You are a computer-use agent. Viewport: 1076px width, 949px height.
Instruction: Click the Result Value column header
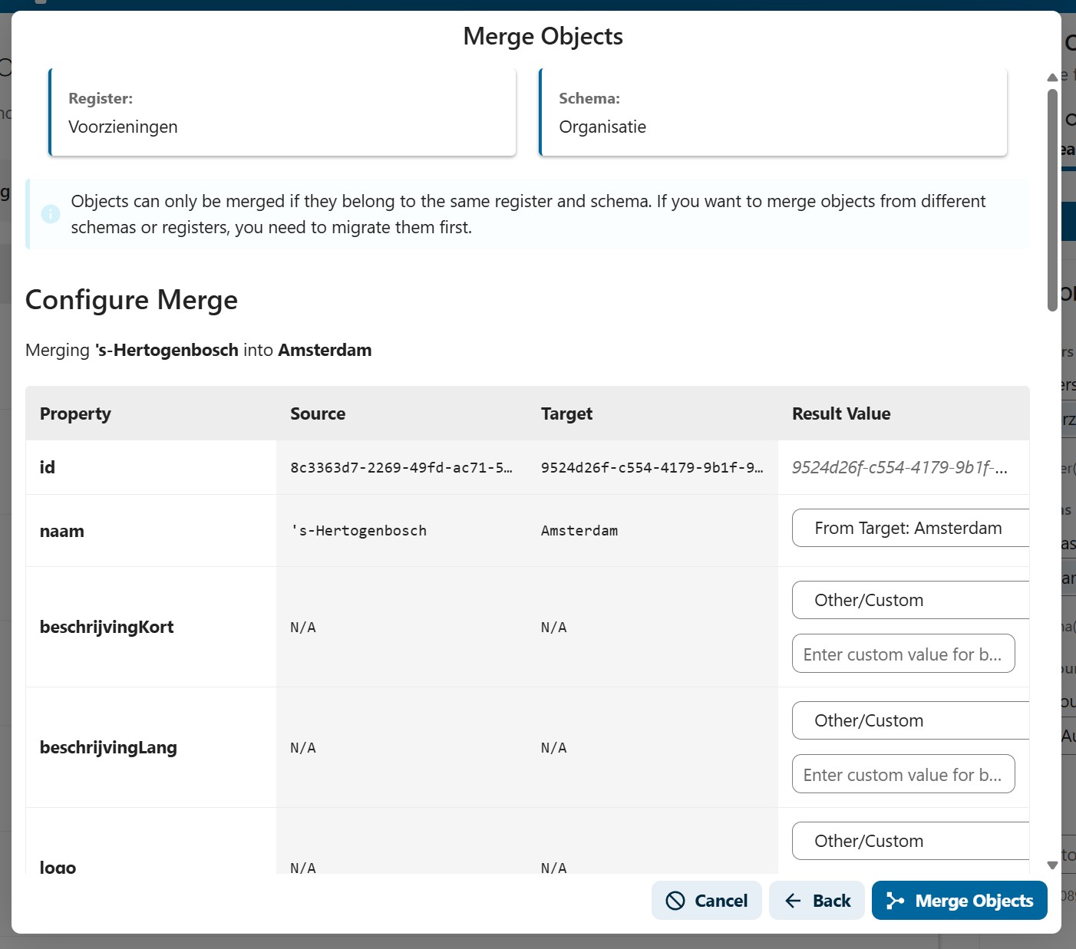coord(841,414)
